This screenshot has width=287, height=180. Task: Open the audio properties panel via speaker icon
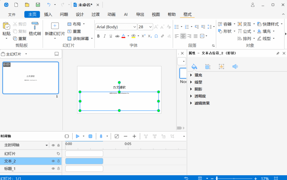(x=235, y=66)
